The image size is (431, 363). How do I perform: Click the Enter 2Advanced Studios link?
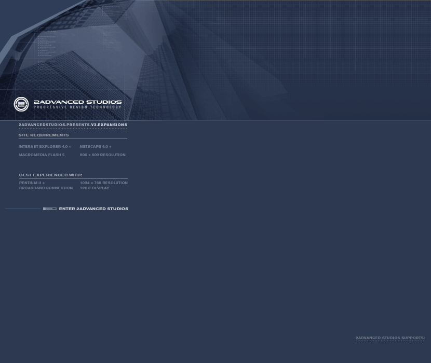(93, 208)
